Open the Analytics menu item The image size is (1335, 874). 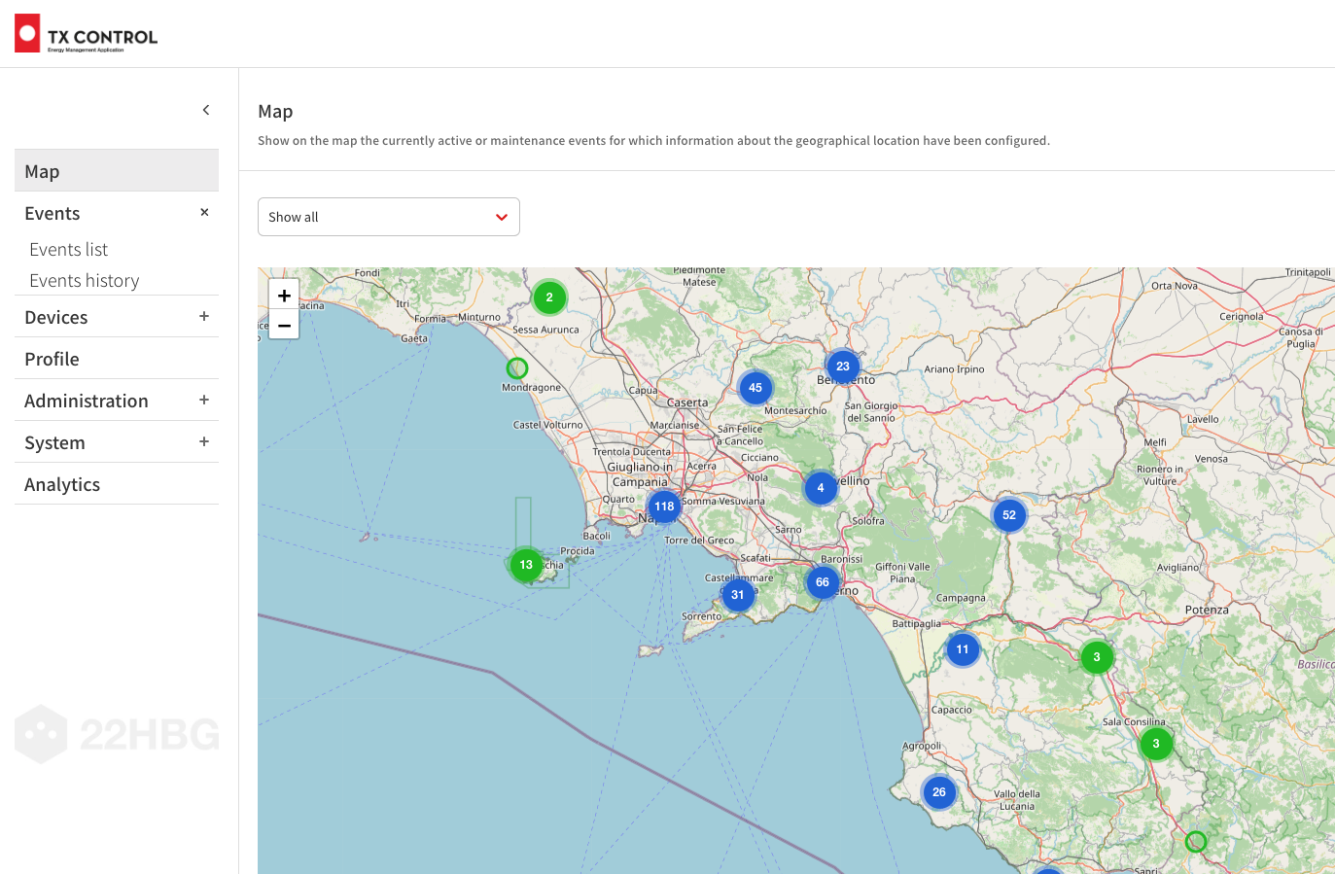[x=62, y=485]
